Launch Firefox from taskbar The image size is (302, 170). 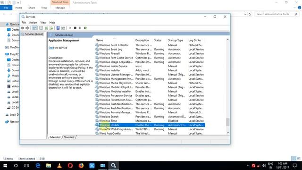(x=81, y=166)
